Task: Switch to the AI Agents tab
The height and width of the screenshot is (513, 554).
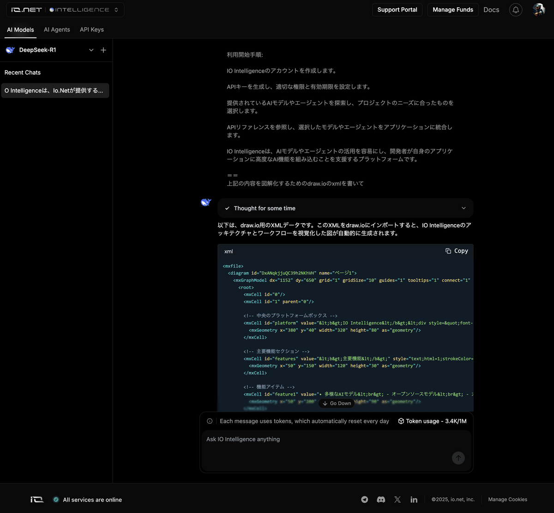Action: click(57, 29)
